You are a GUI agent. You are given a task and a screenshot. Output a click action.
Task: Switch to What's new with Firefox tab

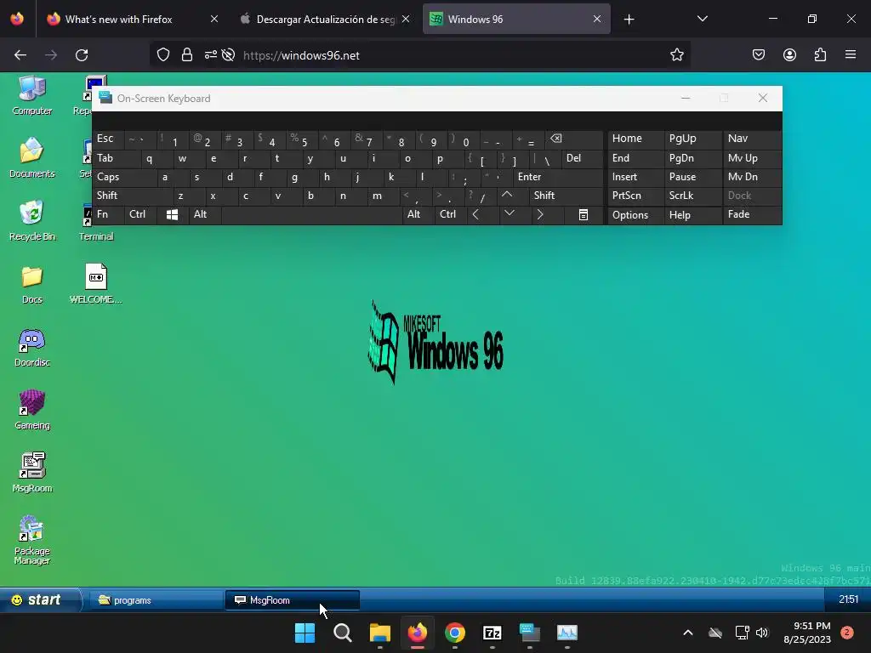point(134,20)
